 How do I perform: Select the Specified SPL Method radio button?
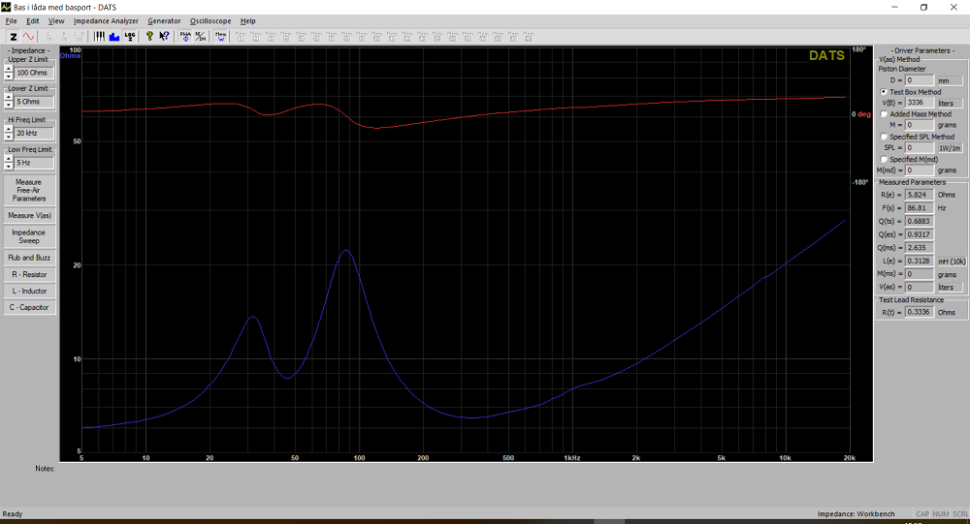tap(884, 137)
